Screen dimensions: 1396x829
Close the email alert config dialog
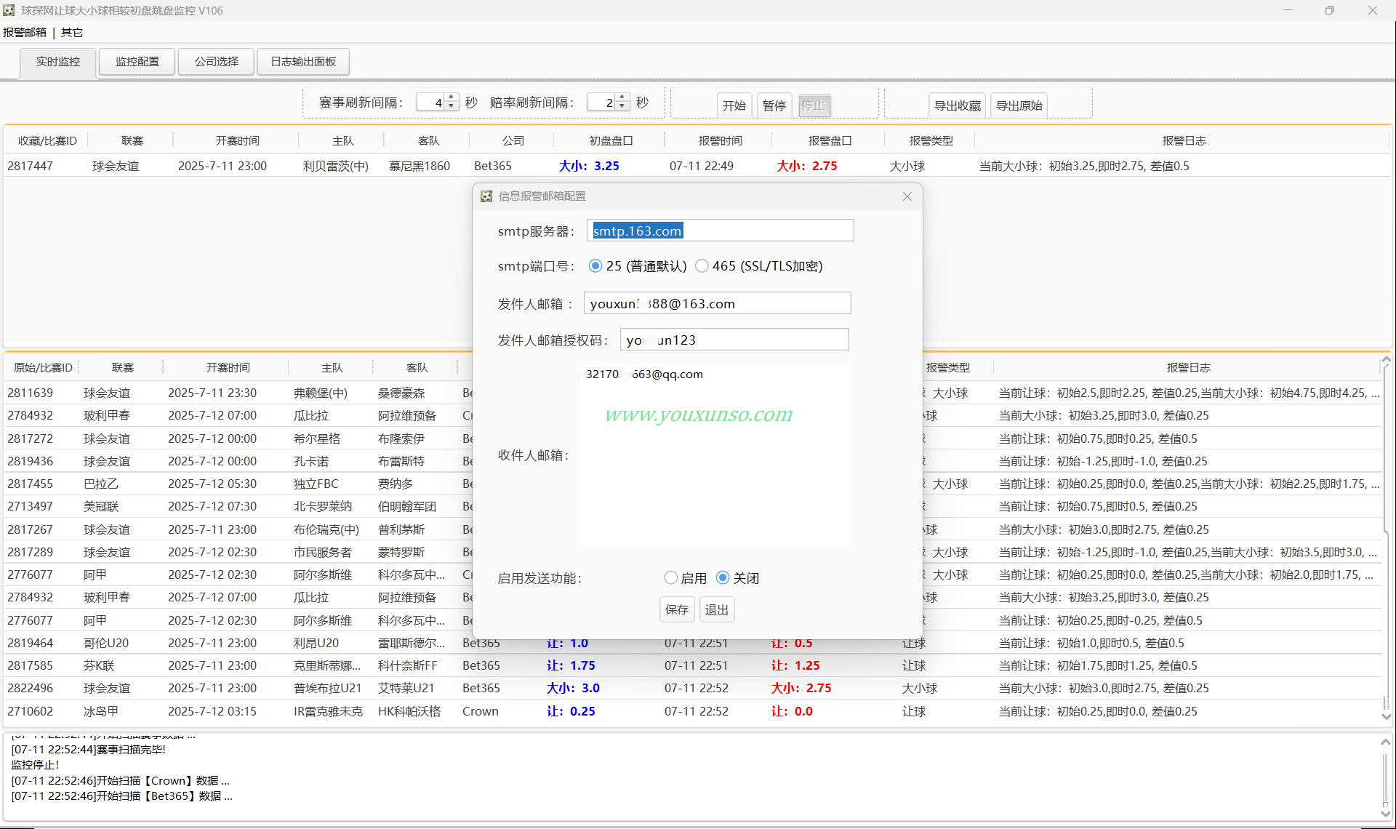907,196
